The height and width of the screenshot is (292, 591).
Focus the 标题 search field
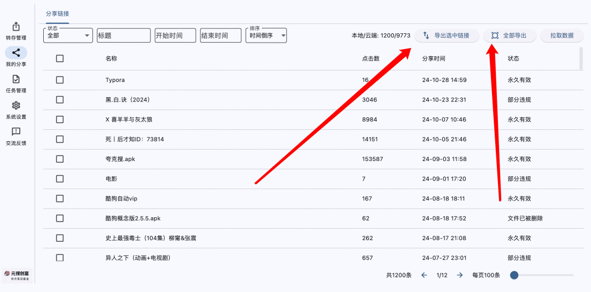[x=124, y=35]
